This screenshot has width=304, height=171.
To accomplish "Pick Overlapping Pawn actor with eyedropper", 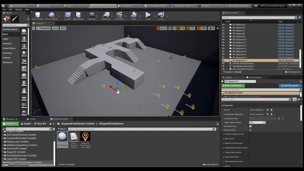I will tap(283, 118).
